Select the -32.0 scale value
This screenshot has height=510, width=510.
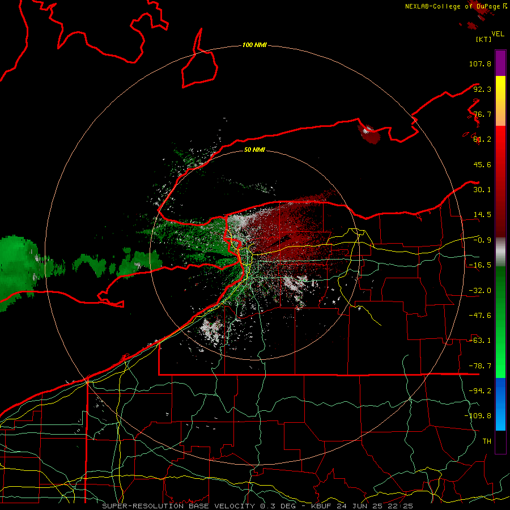480,291
